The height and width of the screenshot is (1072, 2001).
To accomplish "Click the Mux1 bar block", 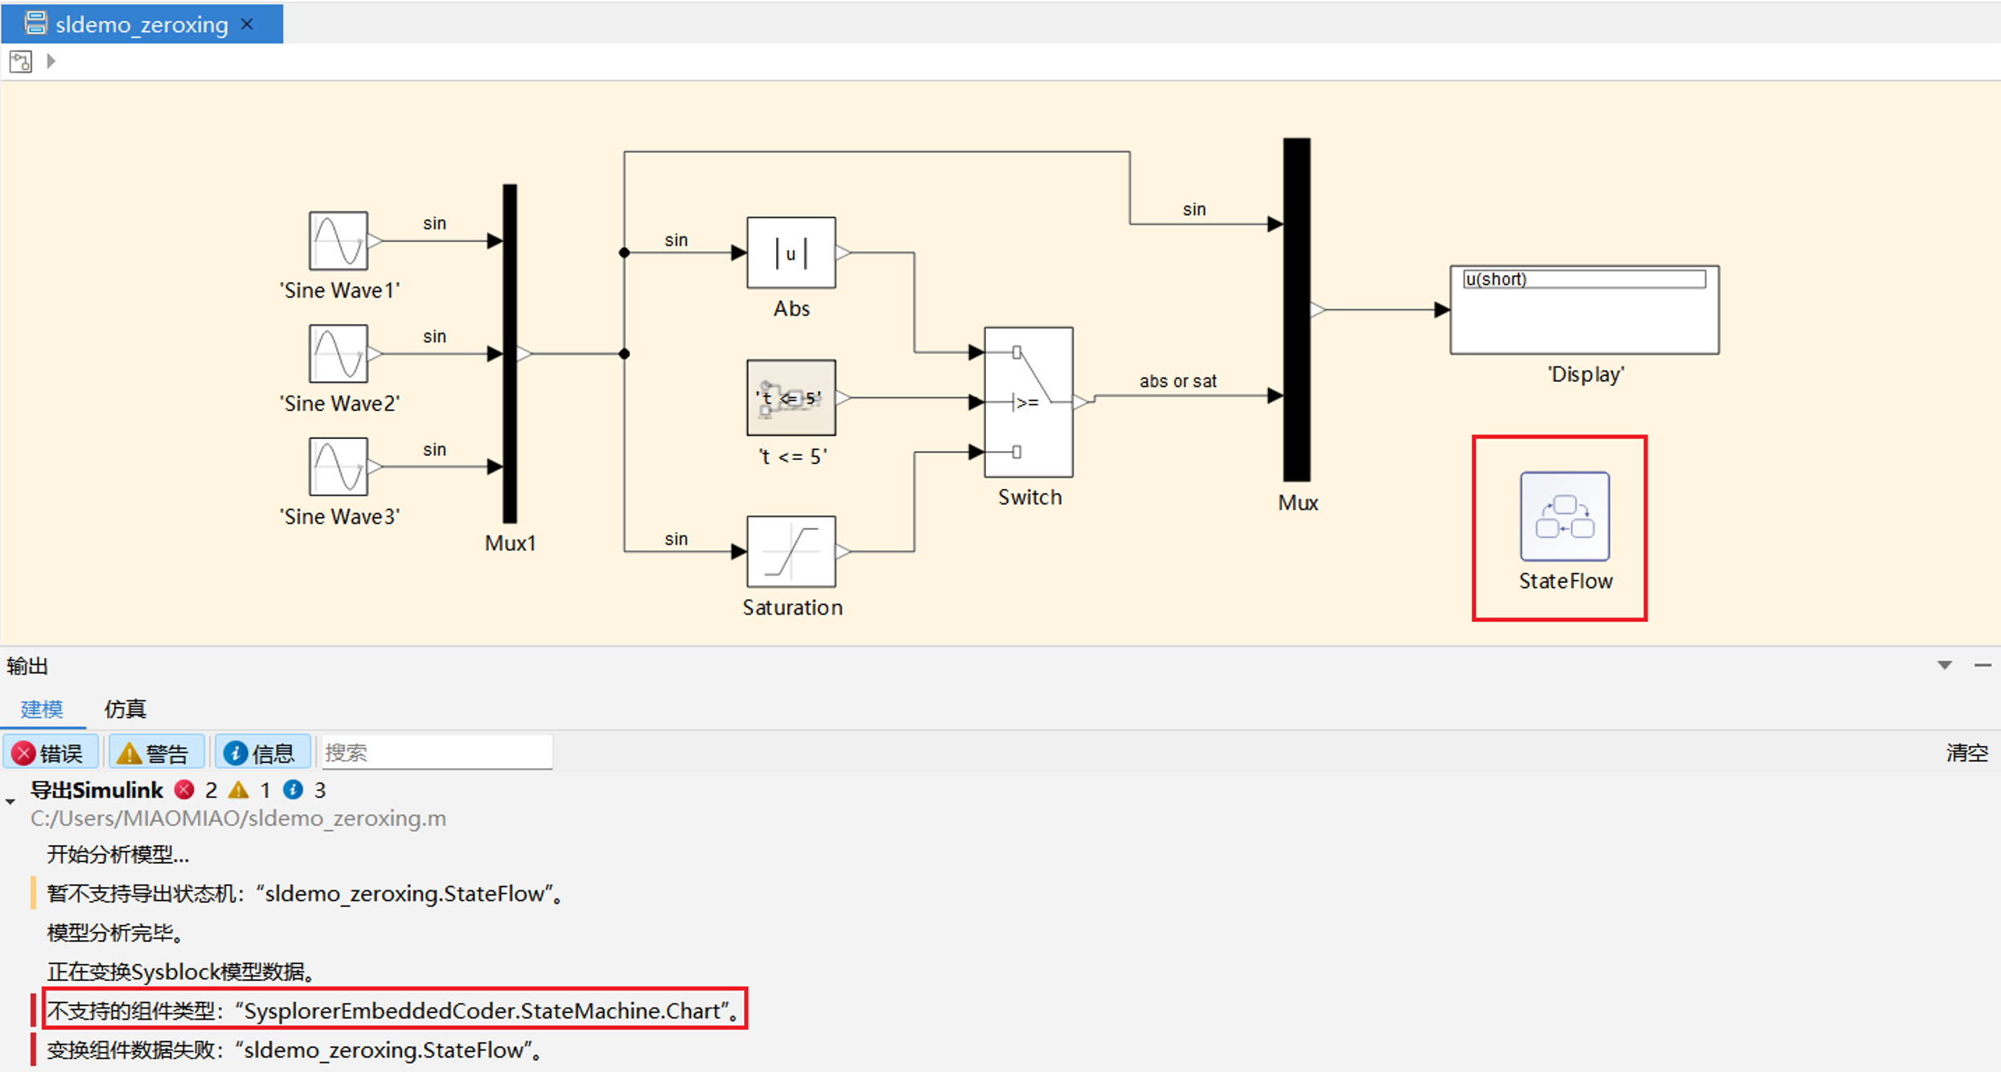I will (510, 354).
